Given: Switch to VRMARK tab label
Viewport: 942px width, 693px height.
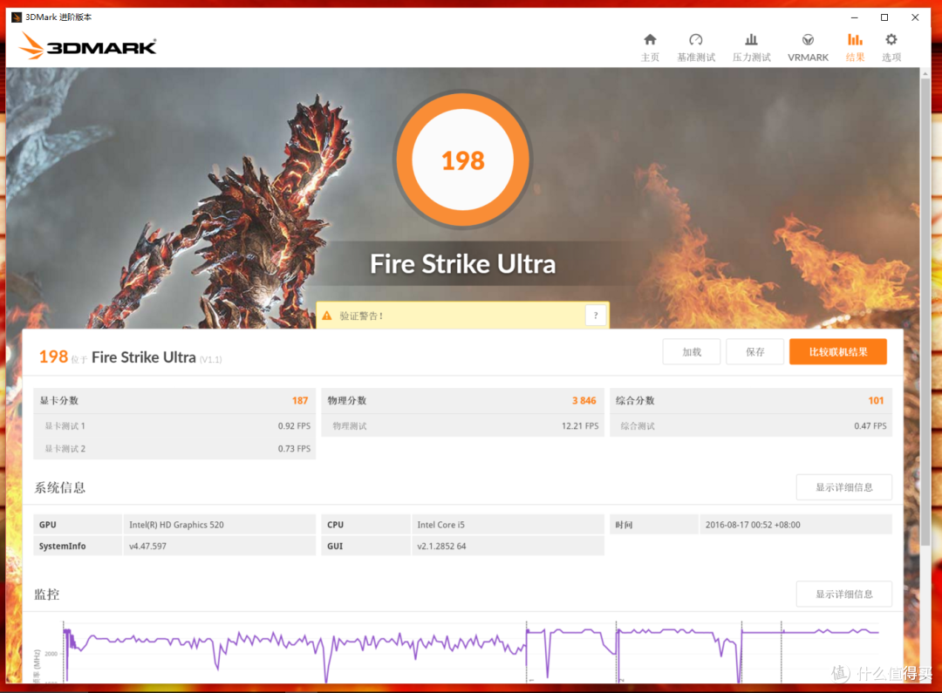Looking at the screenshot, I should [808, 57].
